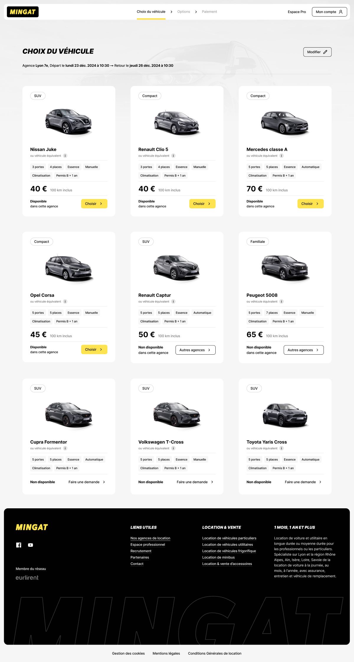Screen dimensions: 354x662
Task: Click the Facebook icon in footer
Action: [19, 545]
